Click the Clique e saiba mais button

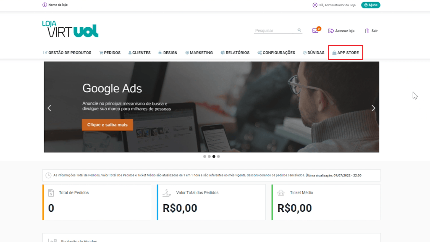(107, 124)
